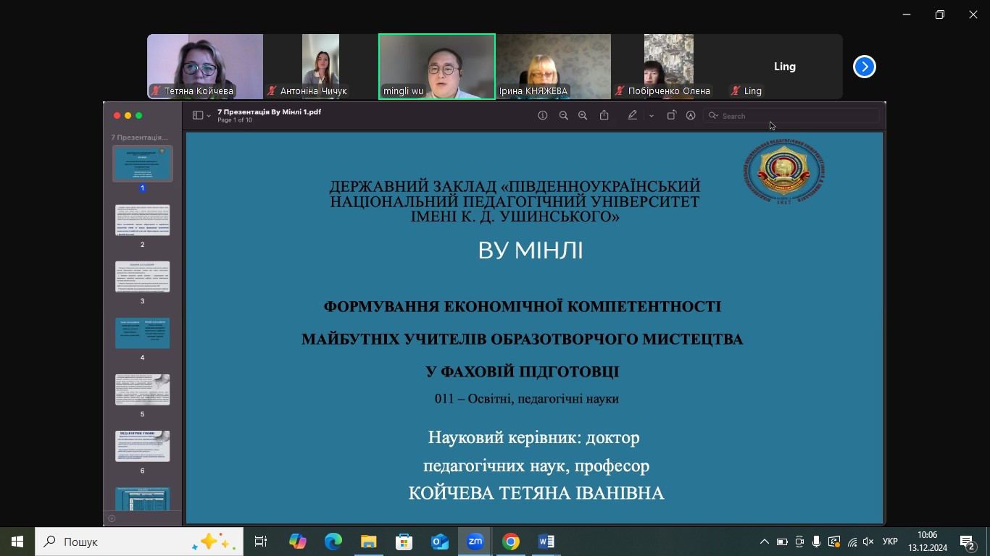
Task: Click the Rotate page icon
Action: click(671, 116)
